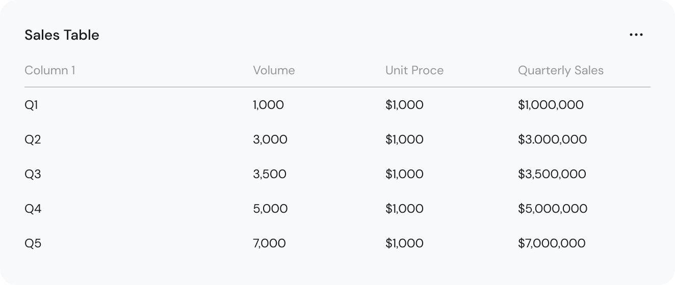Click the Sales Table title
The height and width of the screenshot is (285, 675).
coord(62,35)
